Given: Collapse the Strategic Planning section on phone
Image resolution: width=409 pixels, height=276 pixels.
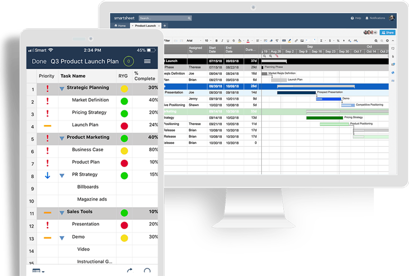Looking at the screenshot, I should click(x=62, y=89).
